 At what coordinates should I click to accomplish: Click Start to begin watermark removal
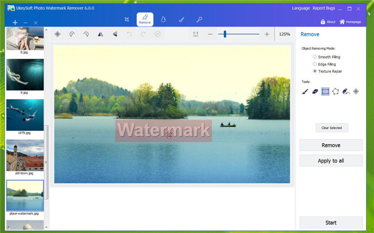point(331,223)
